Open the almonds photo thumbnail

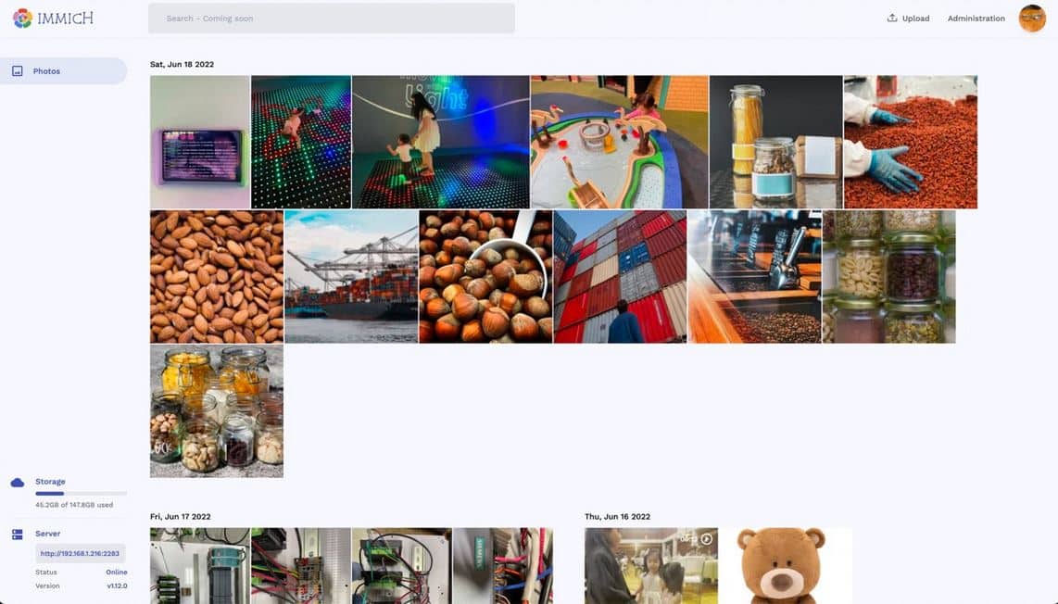pos(217,277)
